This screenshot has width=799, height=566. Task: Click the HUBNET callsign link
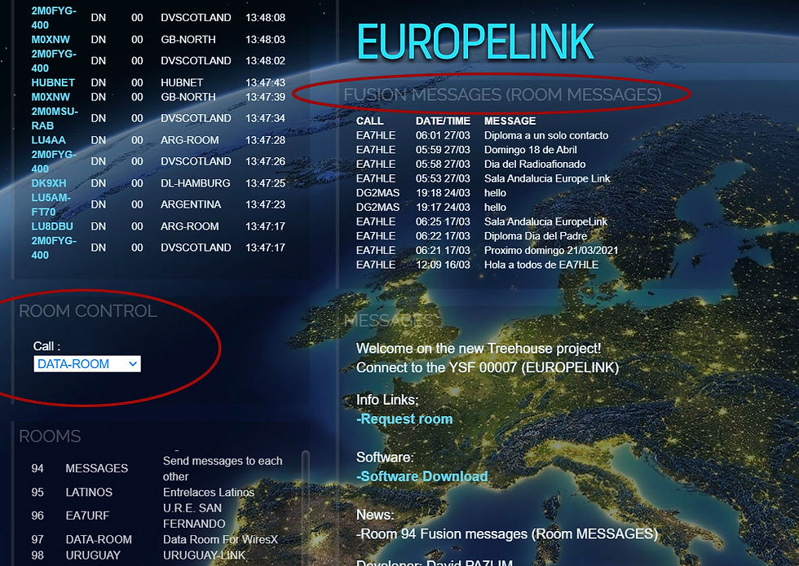point(53,82)
